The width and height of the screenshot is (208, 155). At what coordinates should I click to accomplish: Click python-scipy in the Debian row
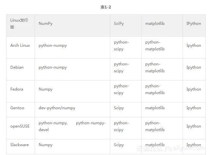click(121, 67)
